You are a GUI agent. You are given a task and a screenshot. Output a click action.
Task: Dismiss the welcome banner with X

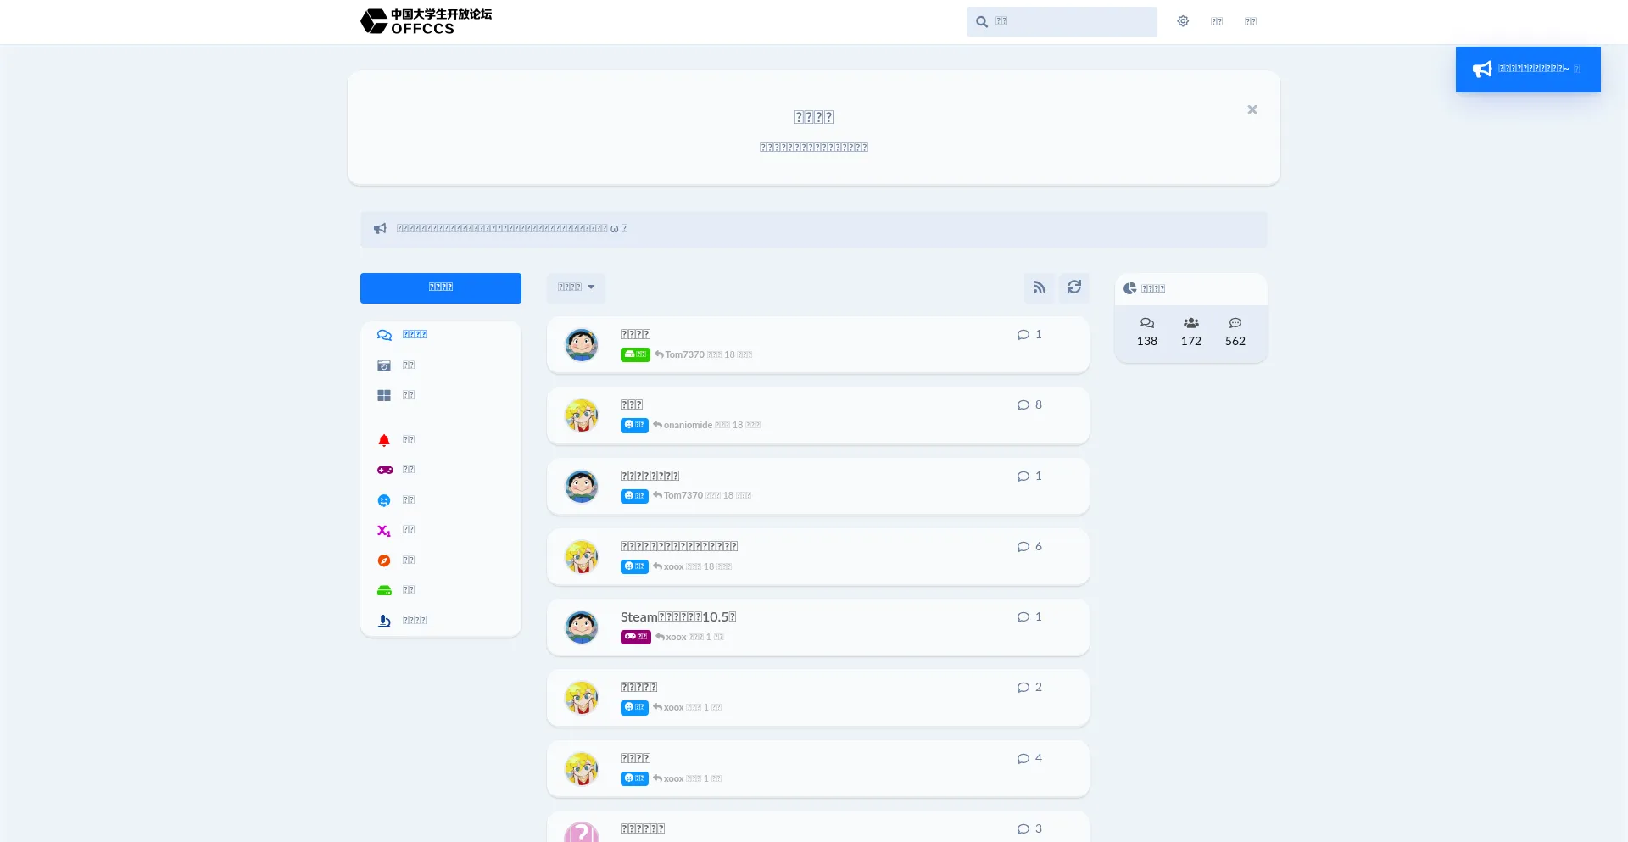point(1252,110)
